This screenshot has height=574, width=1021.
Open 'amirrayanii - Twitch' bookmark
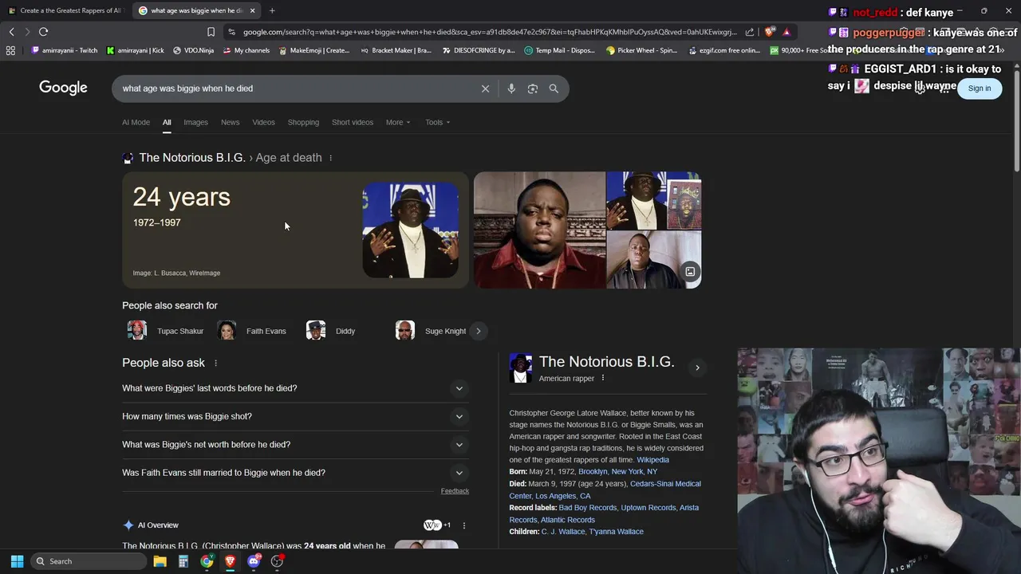click(64, 50)
